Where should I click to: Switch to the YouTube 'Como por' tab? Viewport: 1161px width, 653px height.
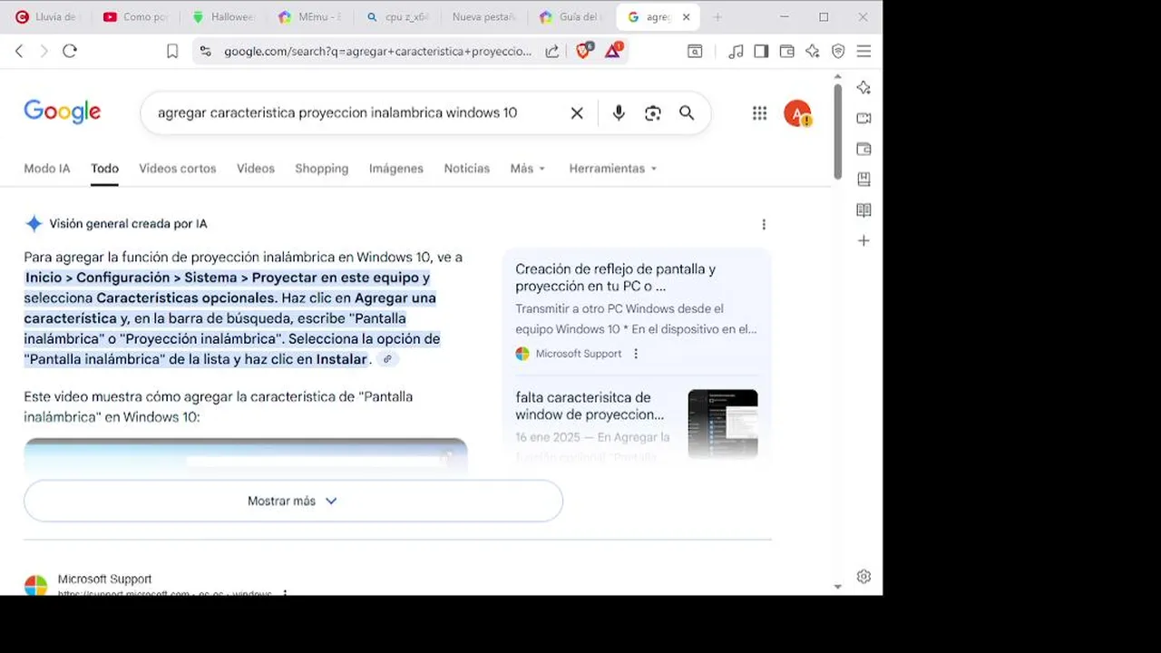point(135,17)
